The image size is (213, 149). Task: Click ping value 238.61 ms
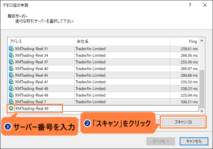(189, 49)
